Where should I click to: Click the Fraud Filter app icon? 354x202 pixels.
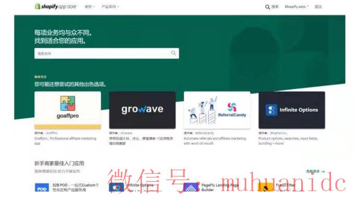(265, 187)
